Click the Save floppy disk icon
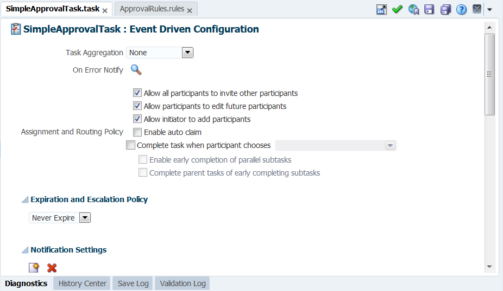 pyautogui.click(x=429, y=9)
